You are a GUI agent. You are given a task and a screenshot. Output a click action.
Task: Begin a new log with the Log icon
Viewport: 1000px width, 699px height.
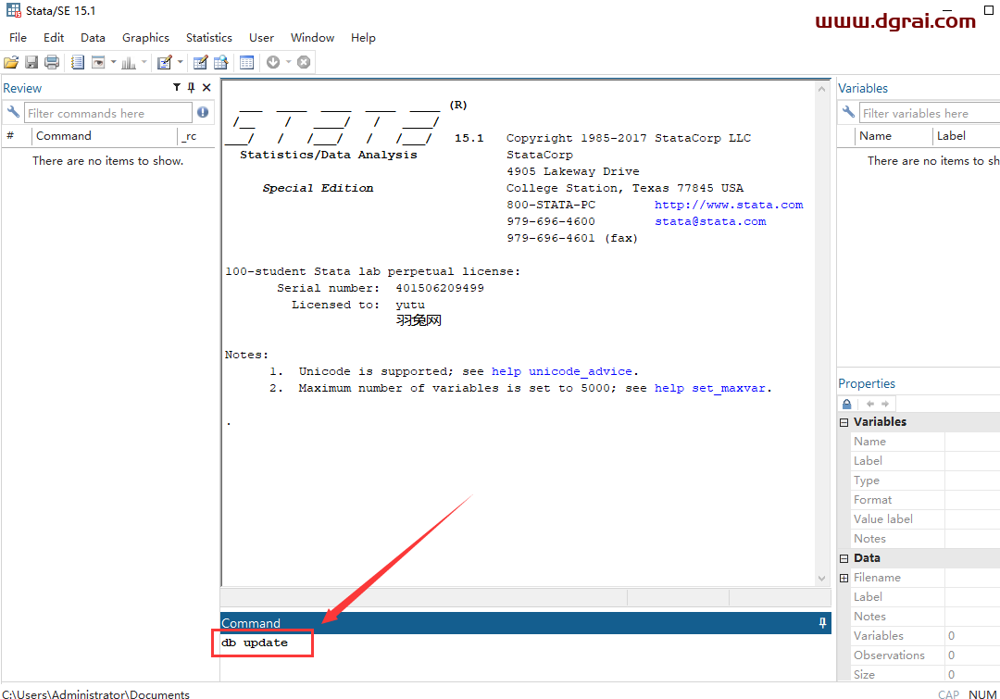click(78, 62)
